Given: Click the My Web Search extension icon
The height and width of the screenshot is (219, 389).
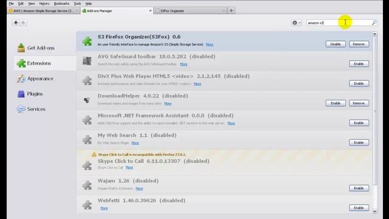Looking at the screenshot, I should point(87,139).
